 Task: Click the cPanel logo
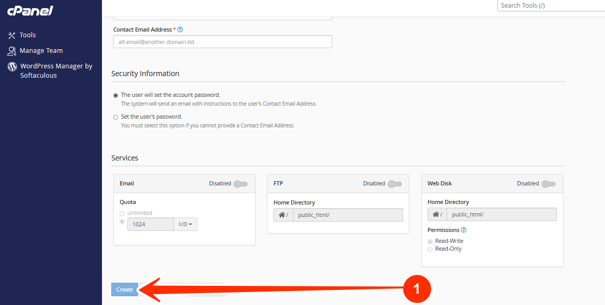coord(30,10)
